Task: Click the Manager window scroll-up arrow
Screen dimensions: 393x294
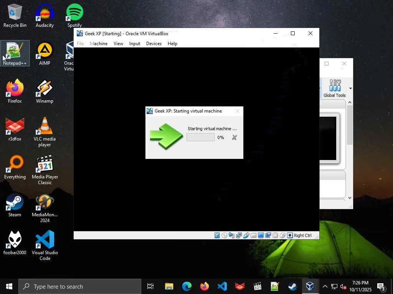Action: pyautogui.click(x=350, y=103)
